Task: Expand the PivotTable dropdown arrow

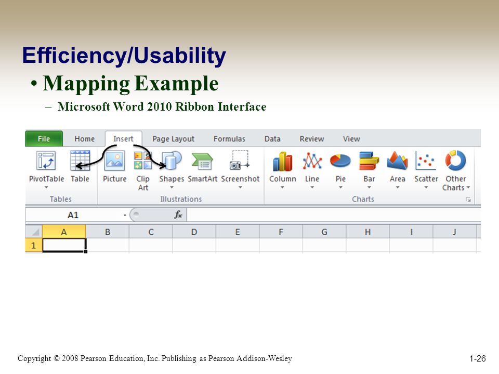Action: tap(46, 188)
